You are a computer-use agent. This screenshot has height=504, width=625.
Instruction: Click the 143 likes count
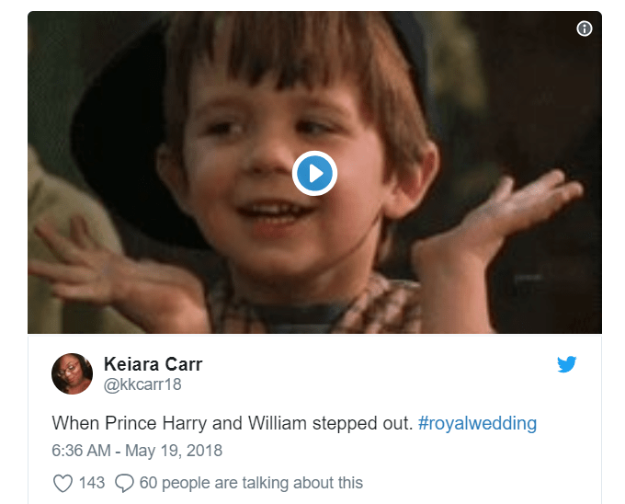(x=92, y=483)
